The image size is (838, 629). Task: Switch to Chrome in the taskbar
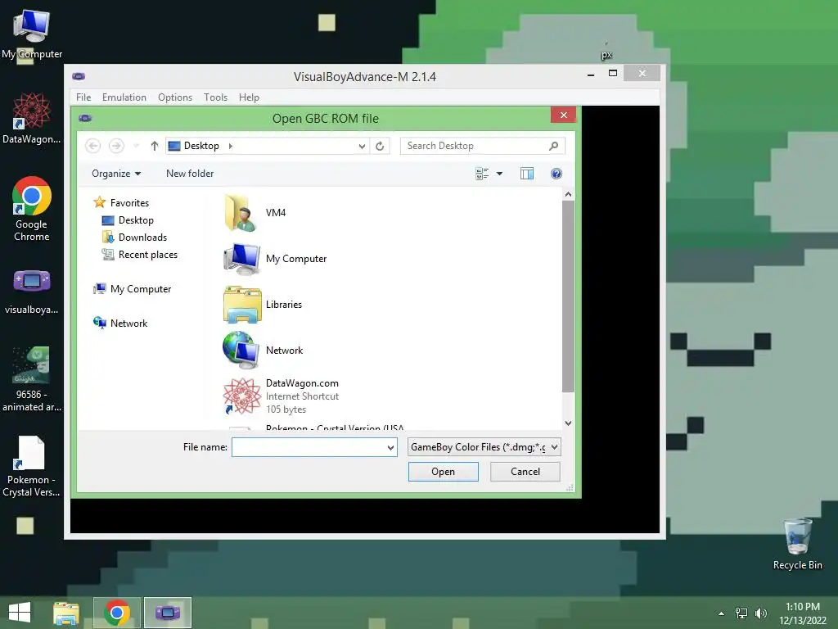pyautogui.click(x=117, y=613)
